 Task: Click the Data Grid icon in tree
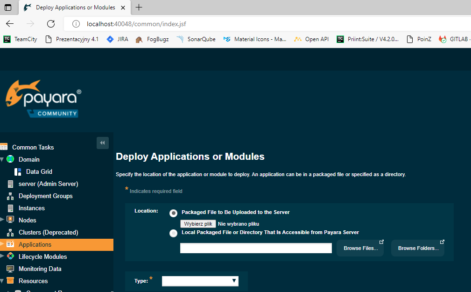[x=18, y=172]
